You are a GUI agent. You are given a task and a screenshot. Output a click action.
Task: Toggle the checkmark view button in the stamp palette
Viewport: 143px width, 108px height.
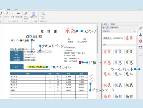point(107,28)
